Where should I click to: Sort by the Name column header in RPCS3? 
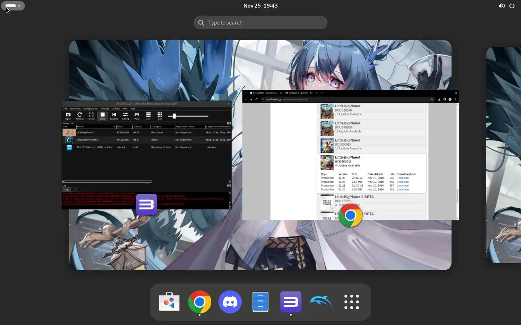click(x=96, y=127)
